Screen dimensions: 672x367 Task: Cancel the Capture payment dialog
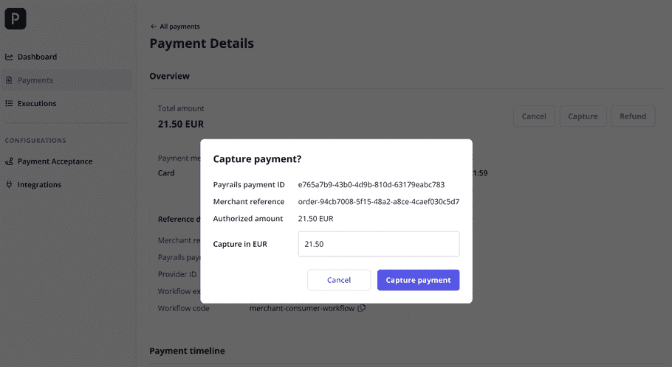(x=339, y=280)
